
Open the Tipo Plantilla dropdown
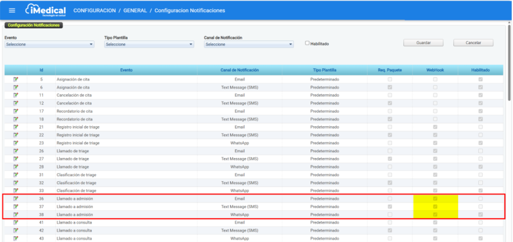point(149,44)
